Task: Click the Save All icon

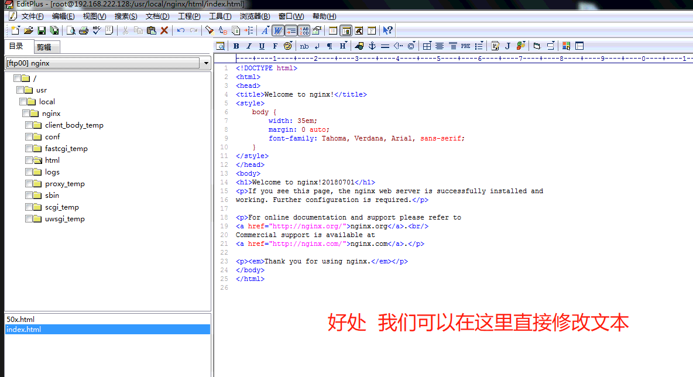Action: 54,30
